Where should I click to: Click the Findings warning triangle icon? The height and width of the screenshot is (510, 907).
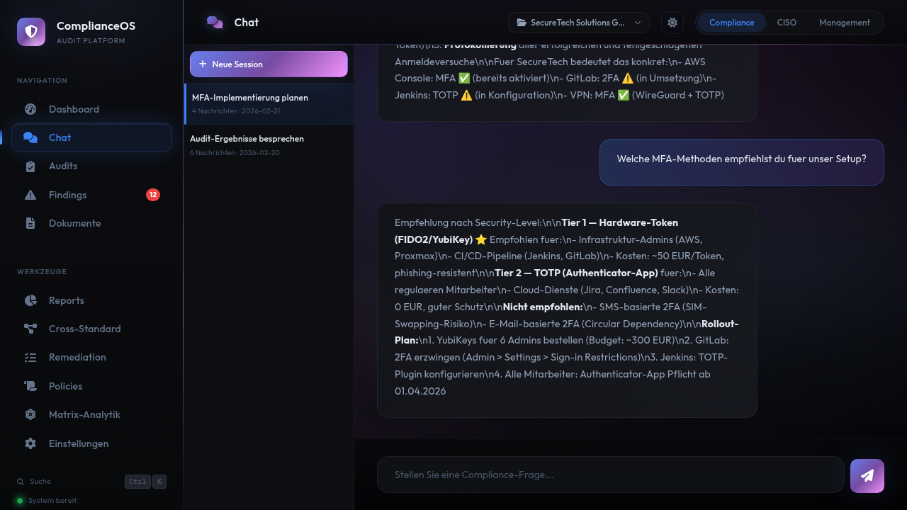click(30, 195)
